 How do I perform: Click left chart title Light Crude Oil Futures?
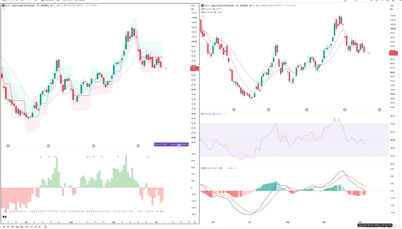23,5
